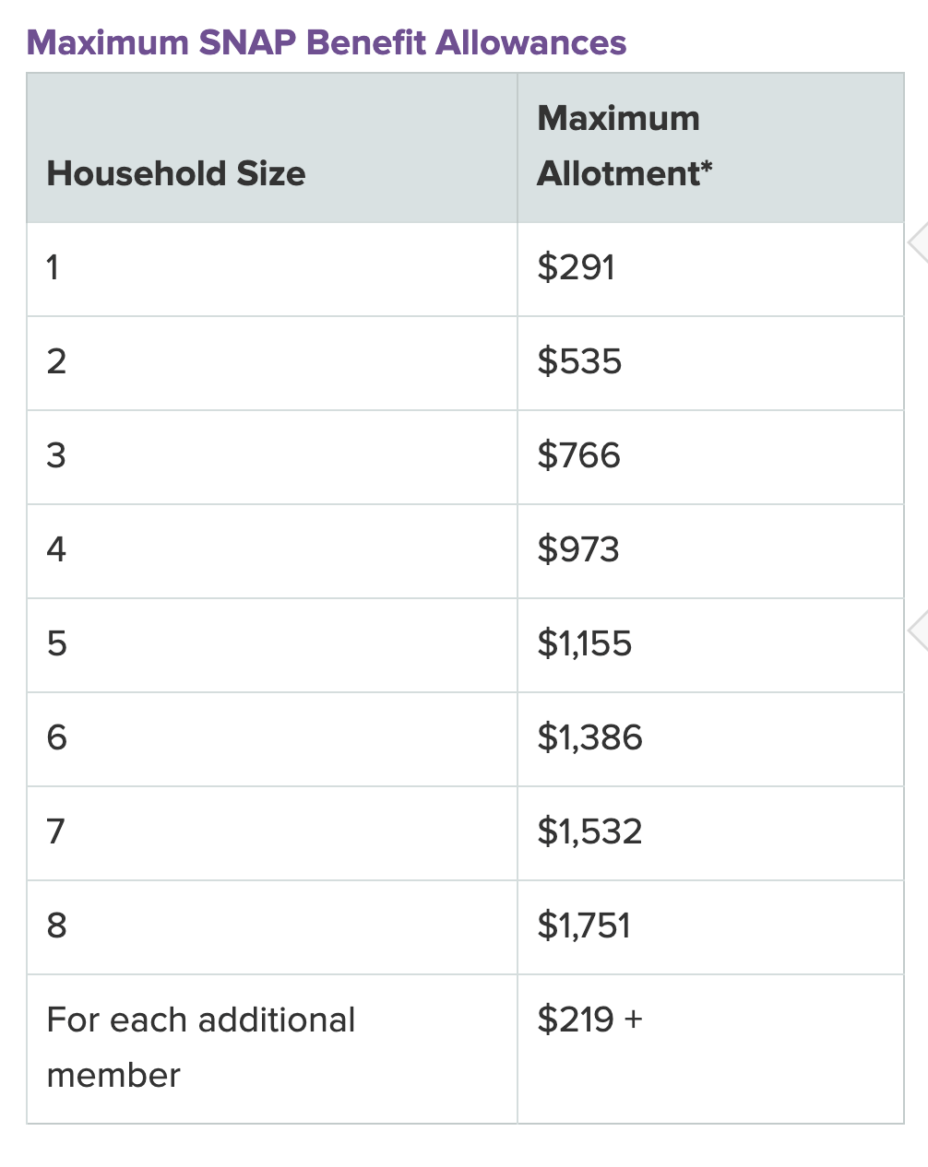Click the $219 + additional amount cell
The width and height of the screenshot is (928, 1167).
[589, 1020]
